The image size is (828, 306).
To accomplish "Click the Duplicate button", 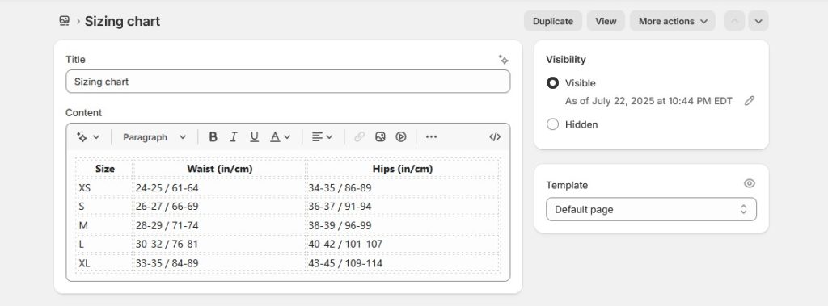I will click(553, 21).
